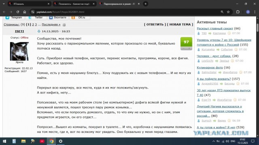Open user SalmoSalar profile link
This screenshot has width=259, height=145.
(209, 72)
